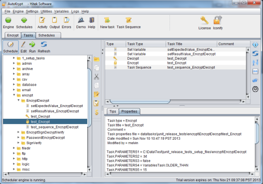Expand the archive folder
The image size is (263, 184).
[x=14, y=69]
